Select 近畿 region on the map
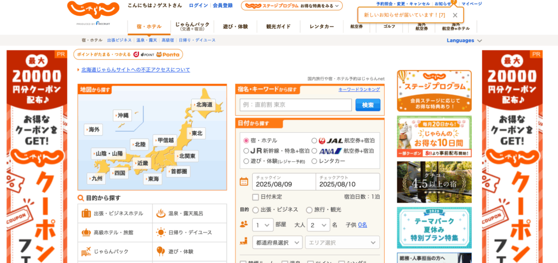This screenshot has width=558, height=263. pyautogui.click(x=142, y=163)
